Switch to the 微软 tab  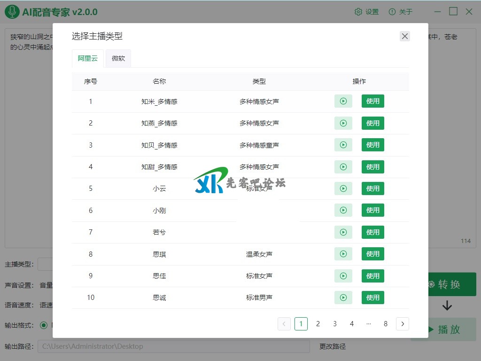point(118,59)
